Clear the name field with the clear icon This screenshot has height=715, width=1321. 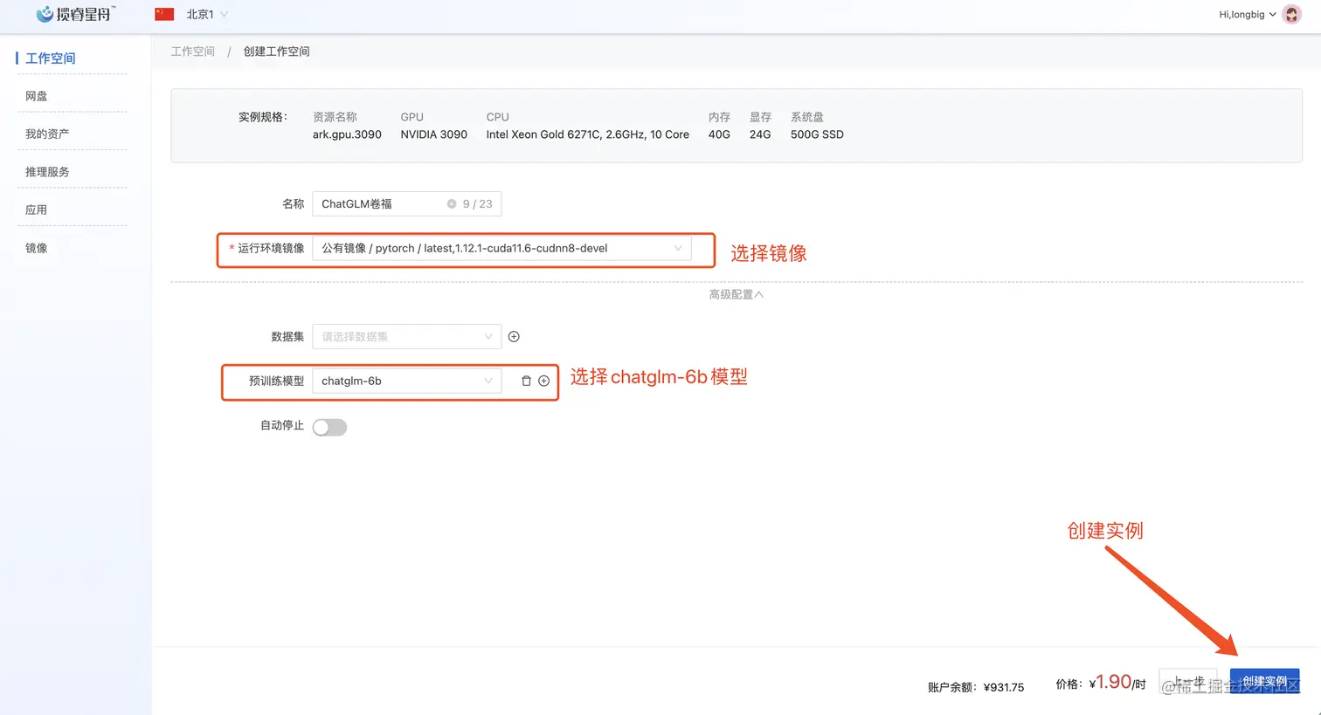[x=452, y=204]
